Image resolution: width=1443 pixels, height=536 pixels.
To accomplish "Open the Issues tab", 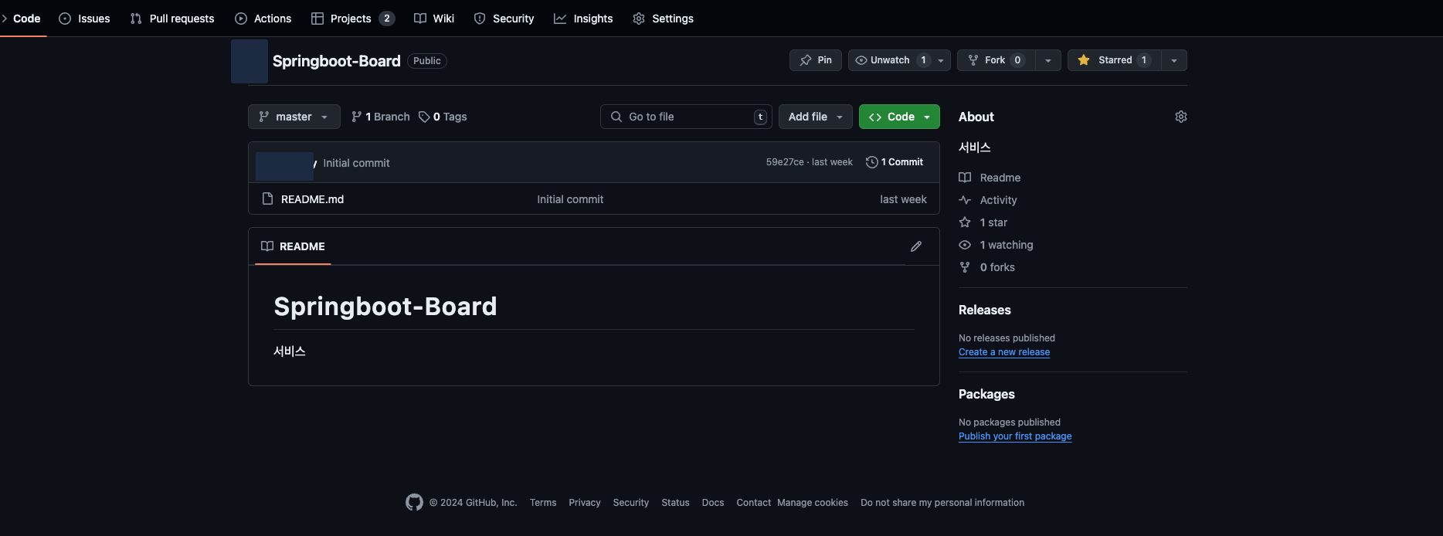I will tap(85, 19).
